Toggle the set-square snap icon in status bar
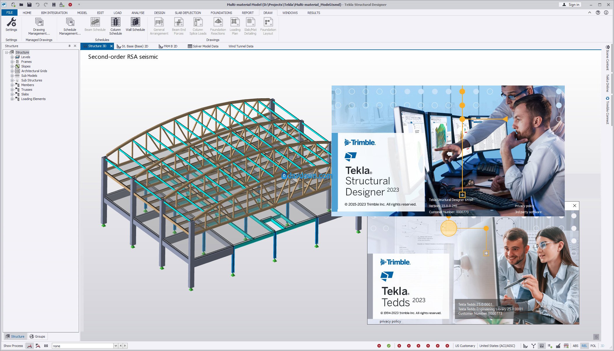The image size is (614, 351). point(525,346)
